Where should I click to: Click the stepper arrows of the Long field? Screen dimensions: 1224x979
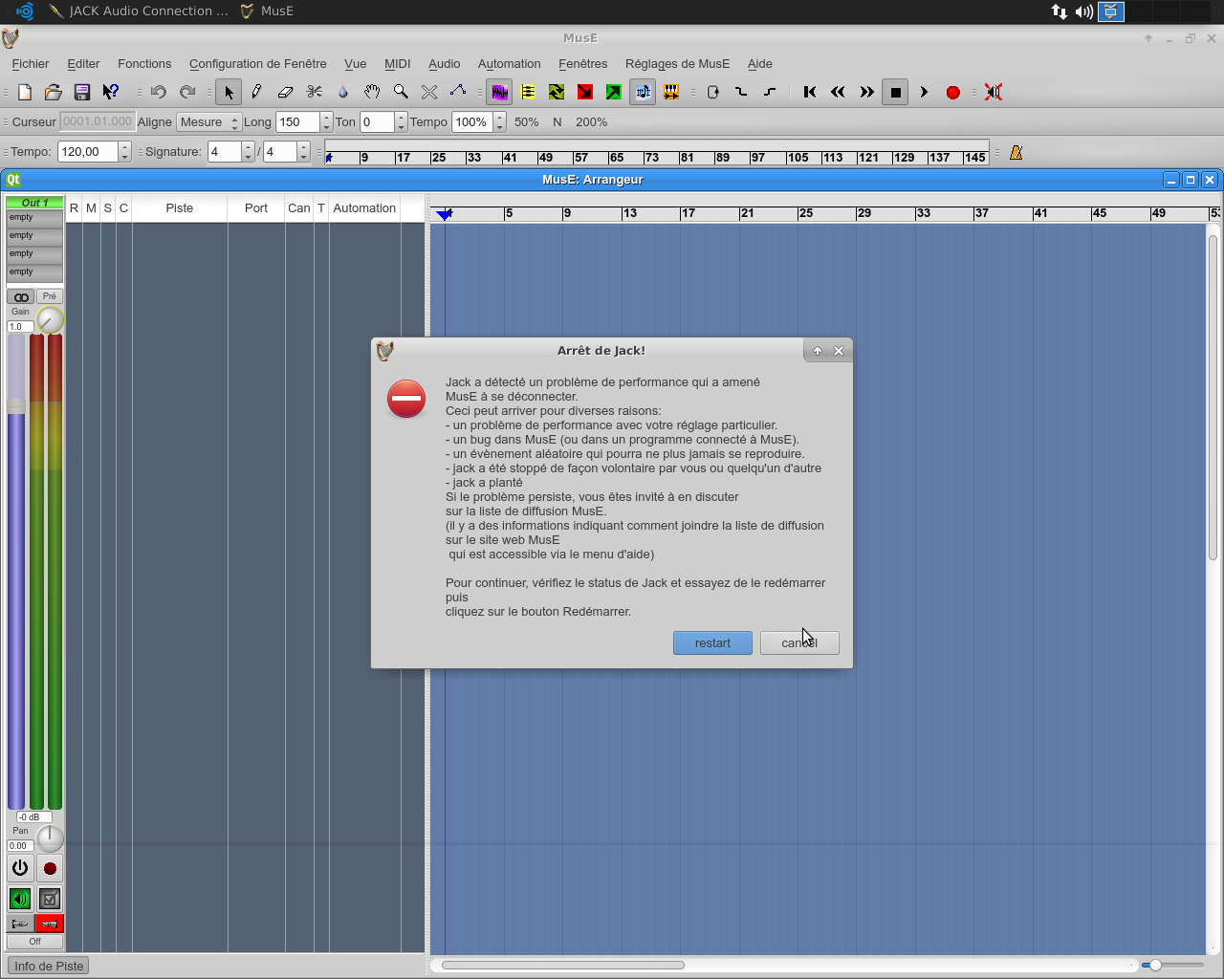[326, 122]
